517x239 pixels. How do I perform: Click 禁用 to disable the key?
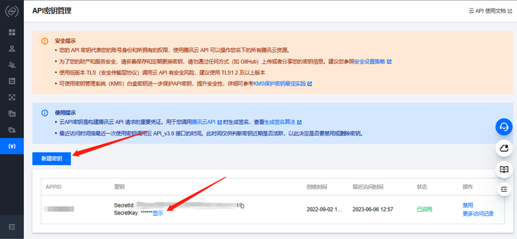click(468, 206)
